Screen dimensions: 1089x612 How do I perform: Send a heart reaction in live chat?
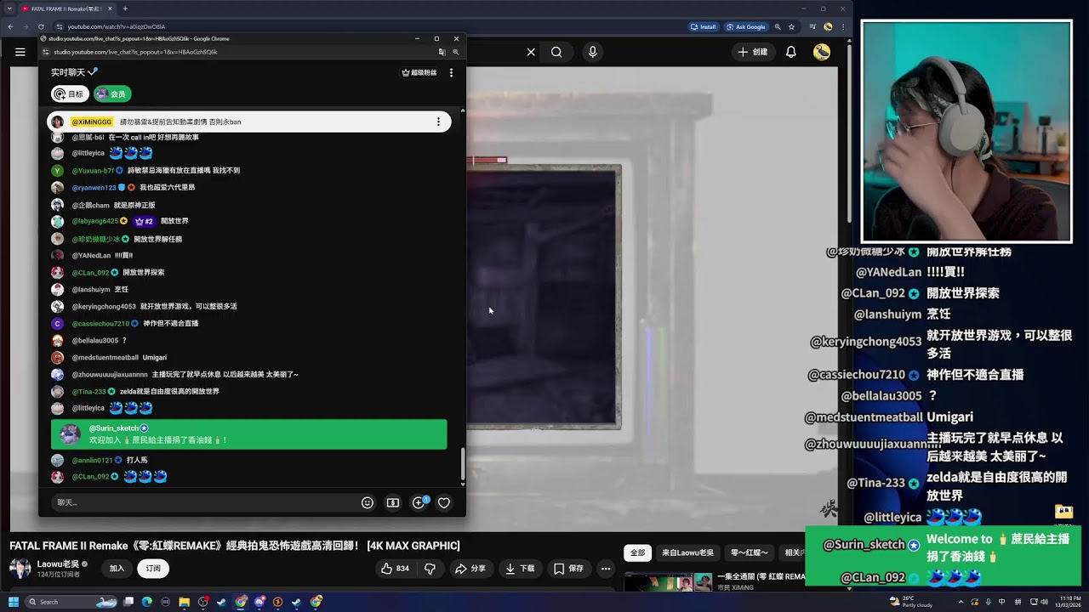444,502
